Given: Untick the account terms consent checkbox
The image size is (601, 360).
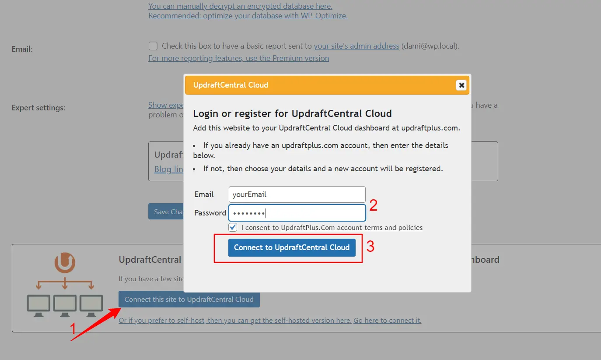Looking at the screenshot, I should (x=233, y=227).
